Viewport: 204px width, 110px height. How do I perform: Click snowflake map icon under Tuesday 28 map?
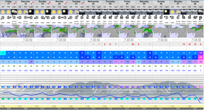(200, 40)
